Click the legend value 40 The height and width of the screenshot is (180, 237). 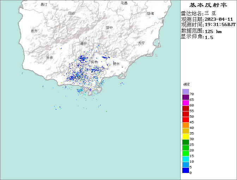click(x=192, y=128)
